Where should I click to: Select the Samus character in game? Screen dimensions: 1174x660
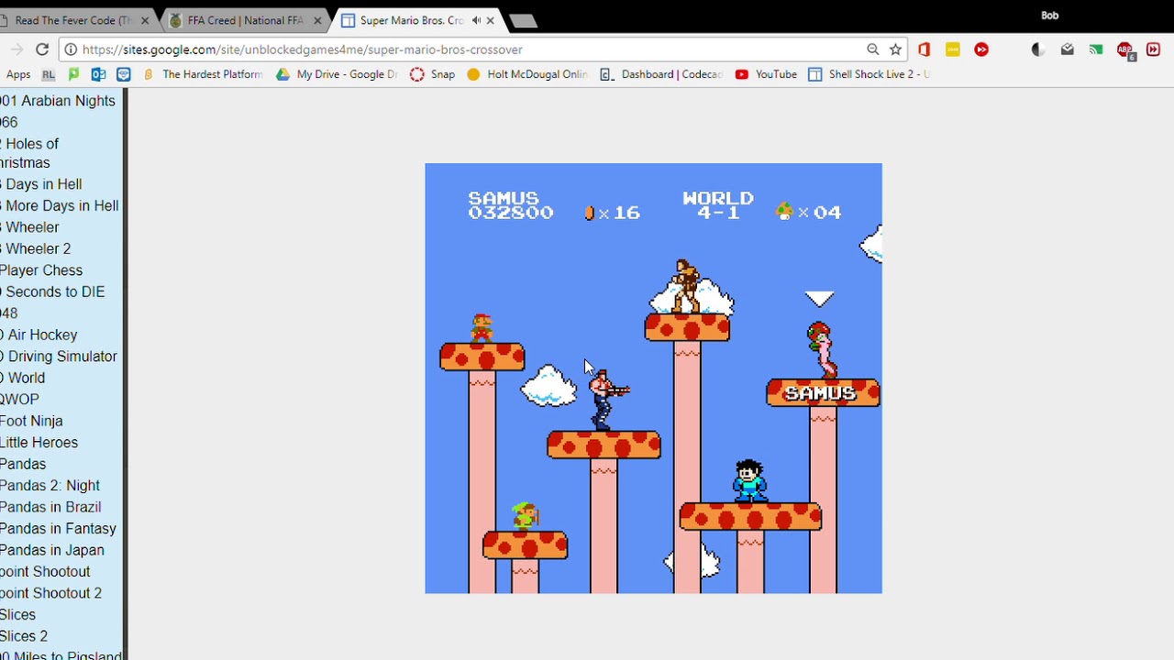point(823,349)
